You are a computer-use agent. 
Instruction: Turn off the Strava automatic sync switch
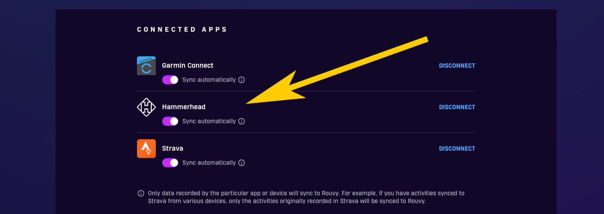(170, 163)
